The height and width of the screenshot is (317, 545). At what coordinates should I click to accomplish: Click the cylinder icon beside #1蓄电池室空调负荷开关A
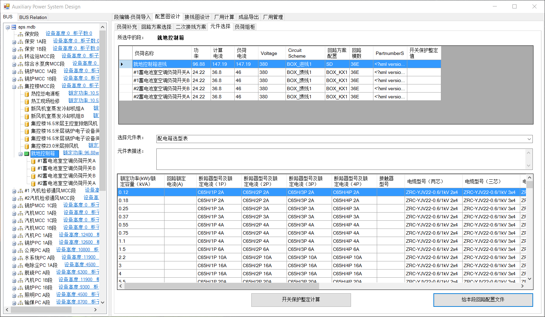(x=33, y=161)
